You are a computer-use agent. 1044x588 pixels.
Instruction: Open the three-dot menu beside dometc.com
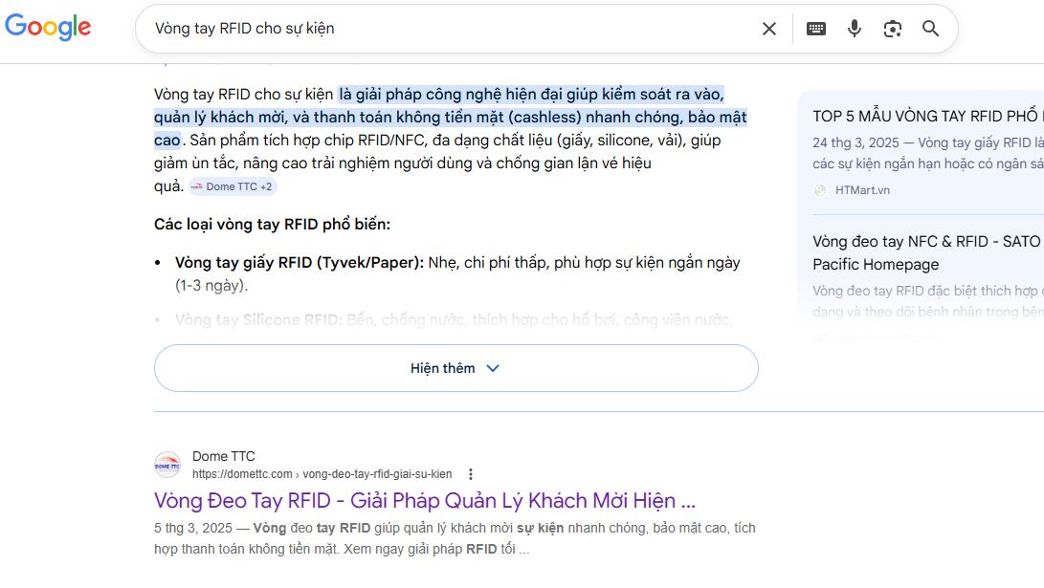[x=470, y=473]
